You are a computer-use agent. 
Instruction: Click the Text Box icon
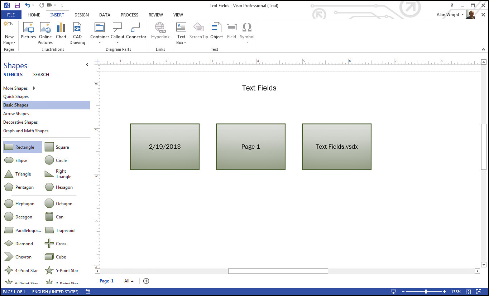coord(181,28)
